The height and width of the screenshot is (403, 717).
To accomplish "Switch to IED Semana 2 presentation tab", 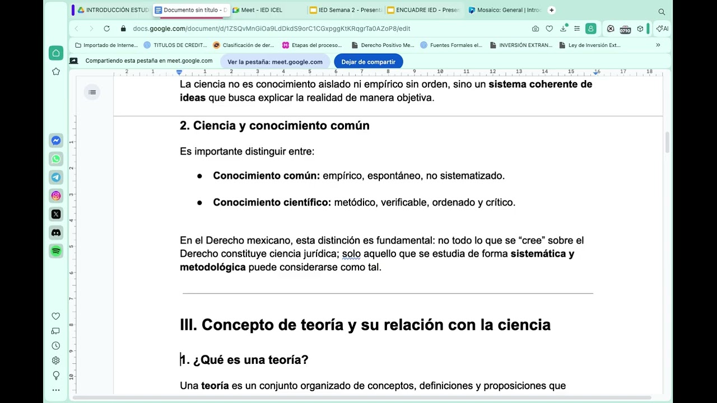I will point(346,10).
